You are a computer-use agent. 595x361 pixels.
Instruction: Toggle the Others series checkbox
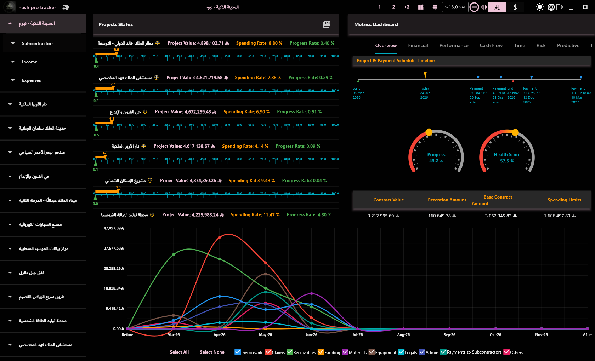coord(507,352)
